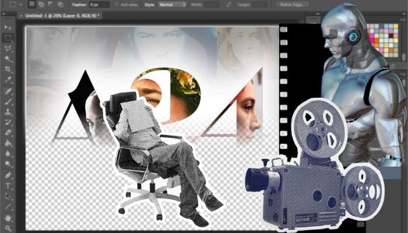Click the Feather input field

(100, 5)
